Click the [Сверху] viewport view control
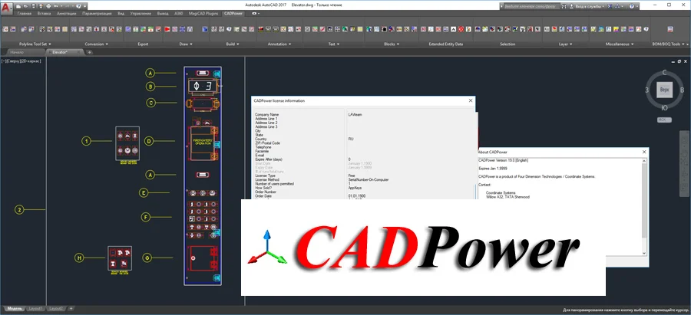Screen dimensions: 691x315 coord(13,61)
